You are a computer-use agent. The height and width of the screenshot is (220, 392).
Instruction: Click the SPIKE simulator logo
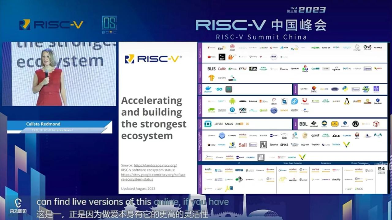[x=284, y=145]
